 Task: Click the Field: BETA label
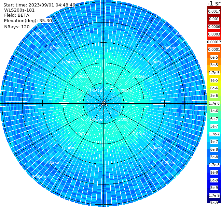pyautogui.click(x=17, y=15)
